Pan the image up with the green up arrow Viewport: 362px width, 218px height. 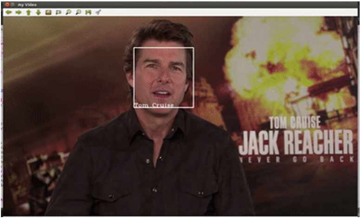point(28,12)
